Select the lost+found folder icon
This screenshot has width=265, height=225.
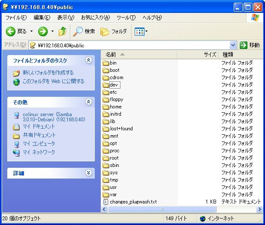[x=106, y=129]
